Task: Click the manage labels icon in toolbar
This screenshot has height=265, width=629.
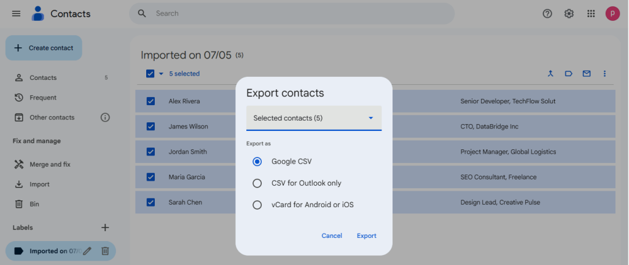Action: tap(568, 74)
